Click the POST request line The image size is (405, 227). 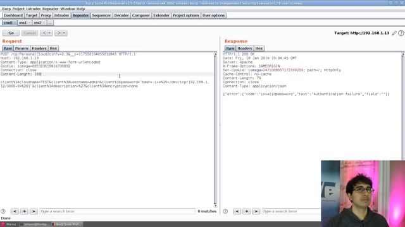68,54
